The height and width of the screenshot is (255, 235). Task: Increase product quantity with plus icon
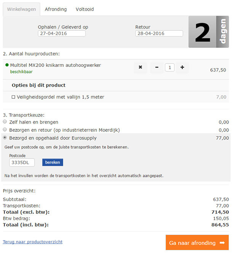click(x=182, y=67)
